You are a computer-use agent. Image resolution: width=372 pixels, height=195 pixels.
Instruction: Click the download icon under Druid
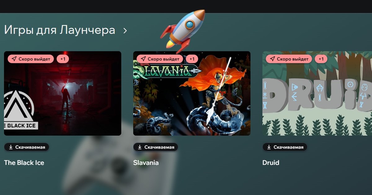(x=269, y=147)
